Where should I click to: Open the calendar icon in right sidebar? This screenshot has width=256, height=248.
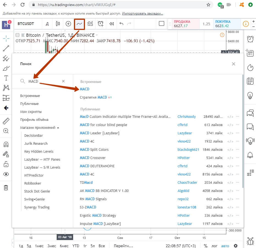[x=250, y=81]
